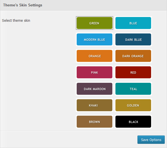Pick the Dark Orange skin

(133, 56)
